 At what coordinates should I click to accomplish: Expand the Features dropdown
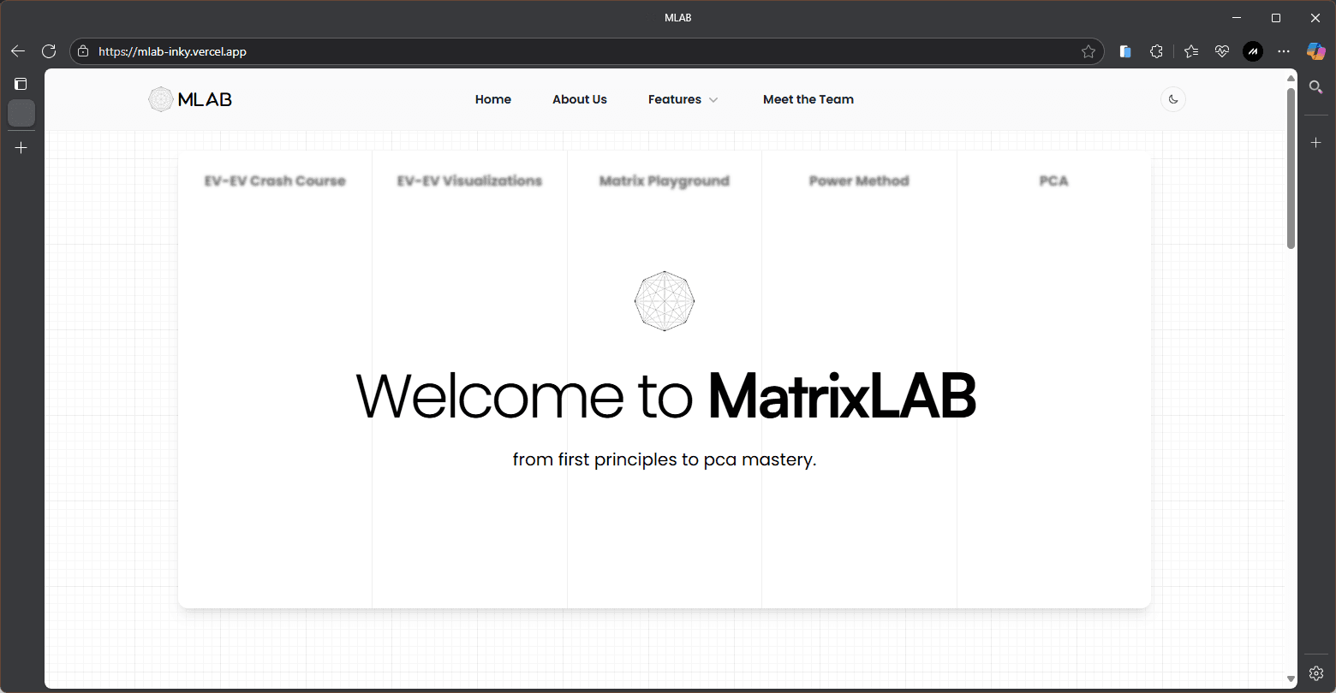pos(683,98)
